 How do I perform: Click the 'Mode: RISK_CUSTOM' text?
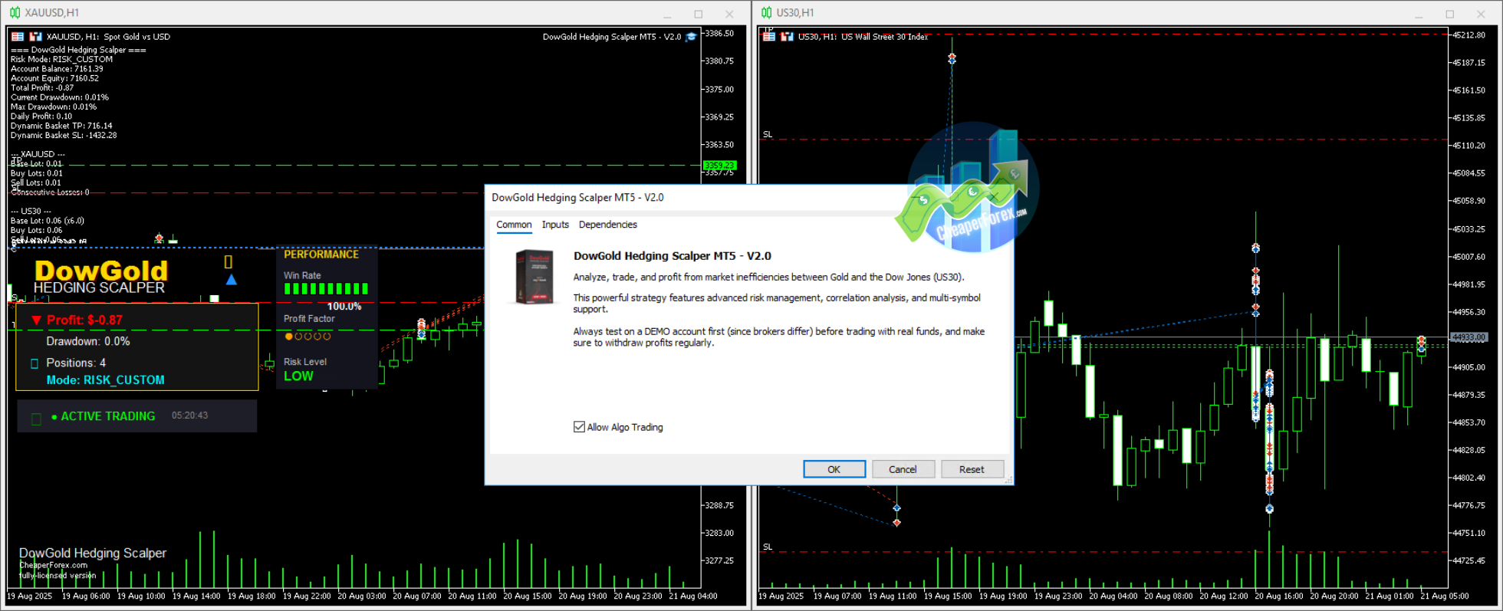[x=105, y=380]
